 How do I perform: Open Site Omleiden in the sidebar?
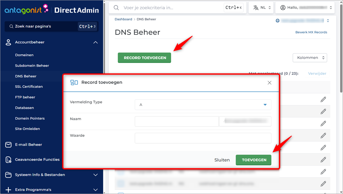tap(27, 129)
